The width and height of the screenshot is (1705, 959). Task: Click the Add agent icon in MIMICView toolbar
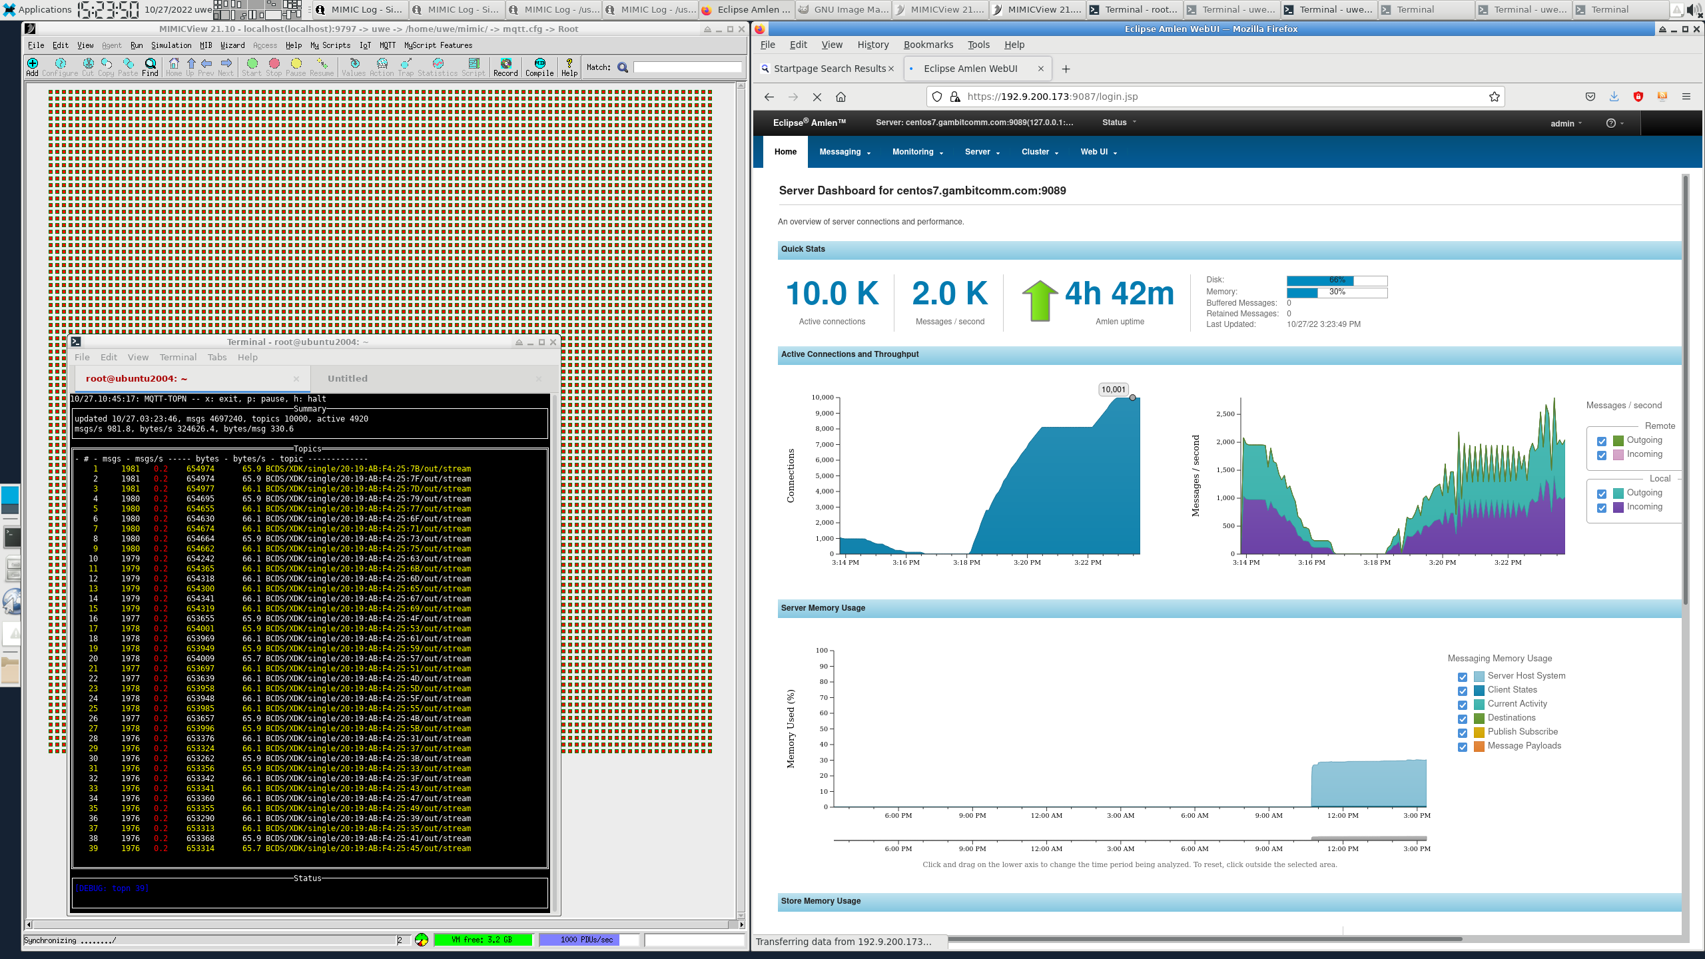pos(32,67)
